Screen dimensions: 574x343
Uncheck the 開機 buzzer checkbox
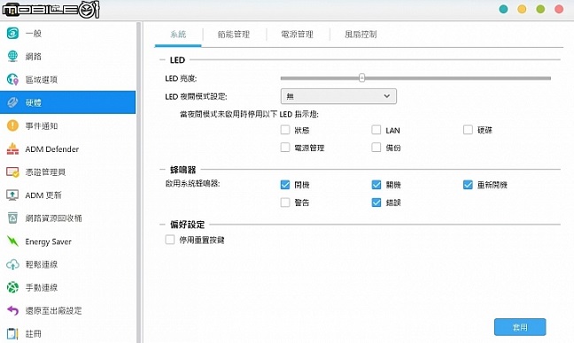pyautogui.click(x=285, y=185)
